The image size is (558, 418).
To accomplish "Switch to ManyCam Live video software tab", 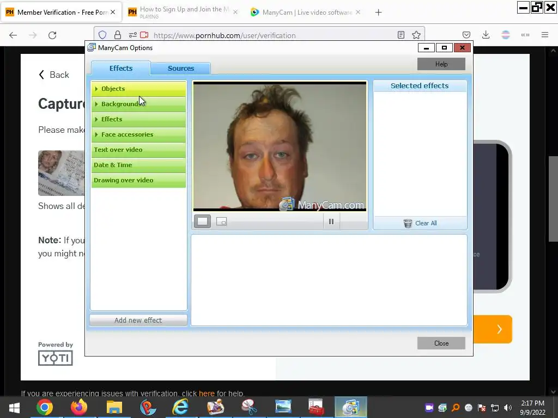I will [x=307, y=13].
